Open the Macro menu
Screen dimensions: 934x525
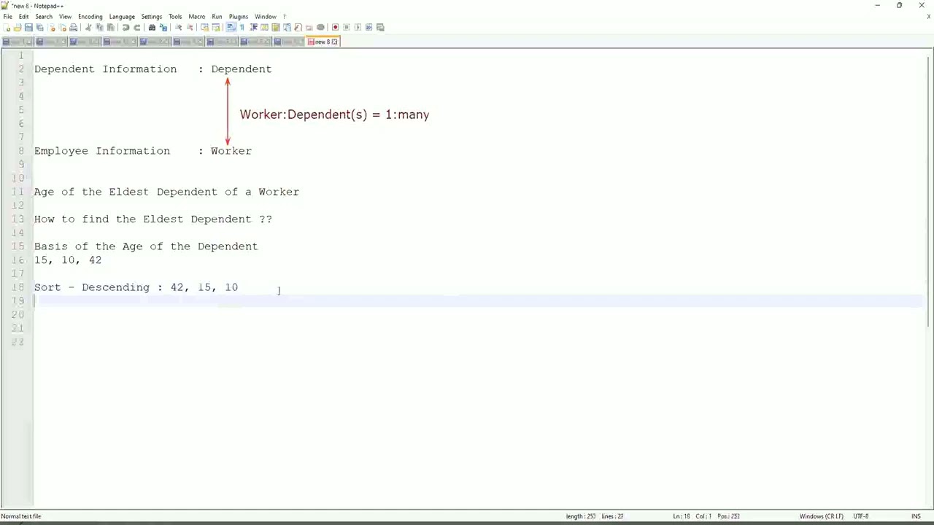[197, 16]
